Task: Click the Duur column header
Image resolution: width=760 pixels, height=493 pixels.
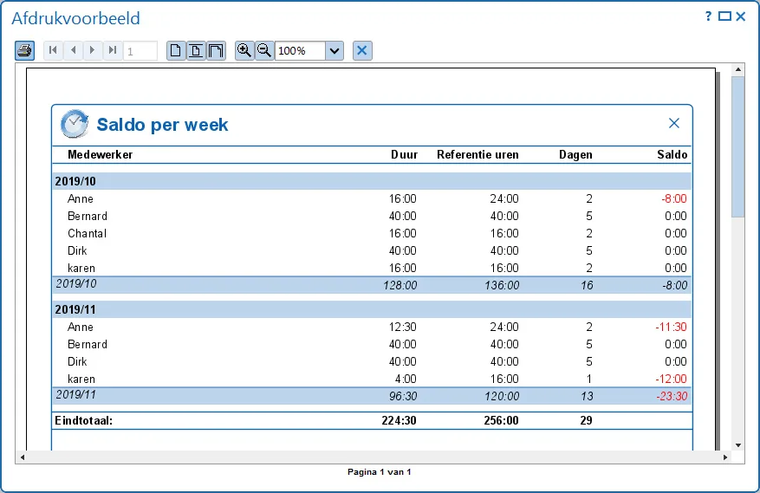Action: click(404, 154)
